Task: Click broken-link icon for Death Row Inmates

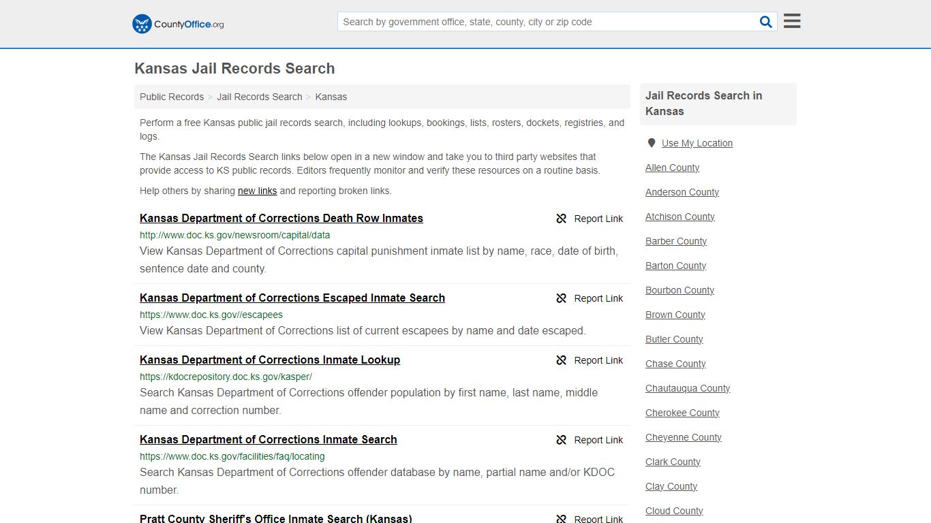Action: (x=562, y=219)
